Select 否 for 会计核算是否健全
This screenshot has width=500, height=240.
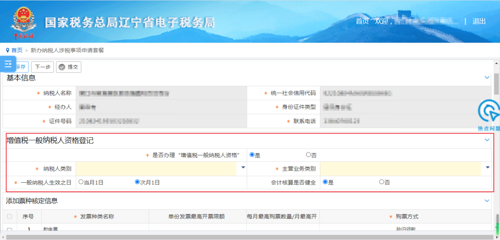tap(381, 182)
